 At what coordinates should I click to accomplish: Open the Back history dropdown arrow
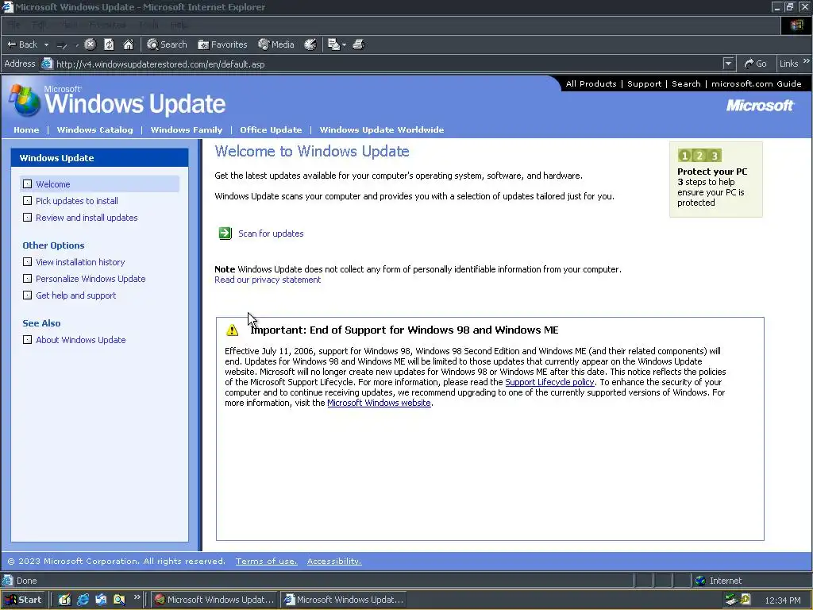(x=46, y=44)
